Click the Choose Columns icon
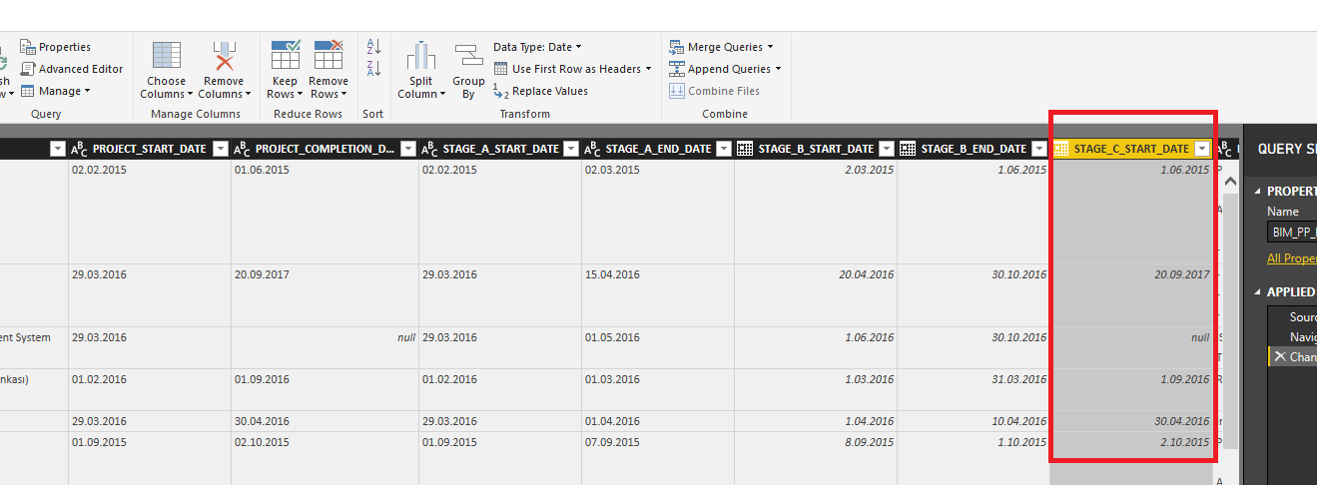The image size is (1317, 485). click(166, 56)
